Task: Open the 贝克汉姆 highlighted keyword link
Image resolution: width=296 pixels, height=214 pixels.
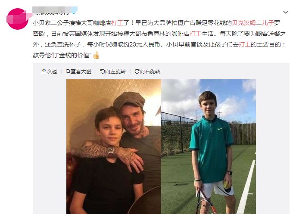Action: pyautogui.click(x=244, y=23)
